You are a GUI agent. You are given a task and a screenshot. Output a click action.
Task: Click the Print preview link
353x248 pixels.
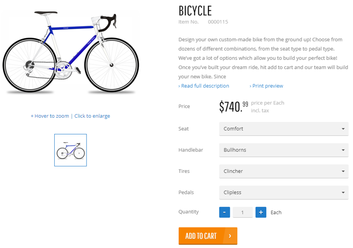tap(266, 86)
